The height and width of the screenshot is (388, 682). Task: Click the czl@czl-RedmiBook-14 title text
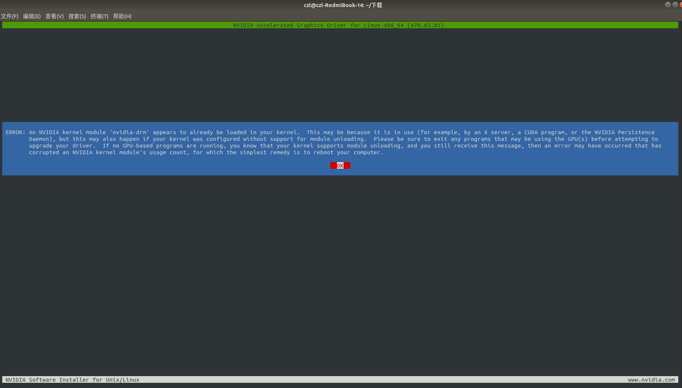pyautogui.click(x=342, y=5)
